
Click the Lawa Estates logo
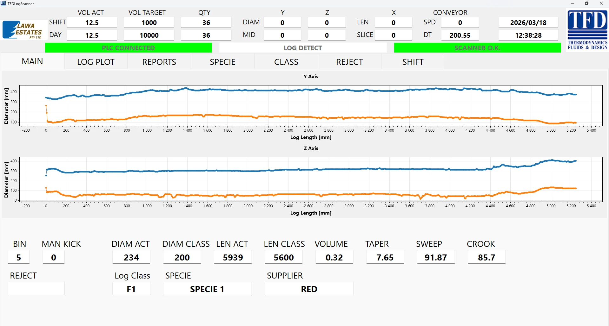tap(23, 30)
